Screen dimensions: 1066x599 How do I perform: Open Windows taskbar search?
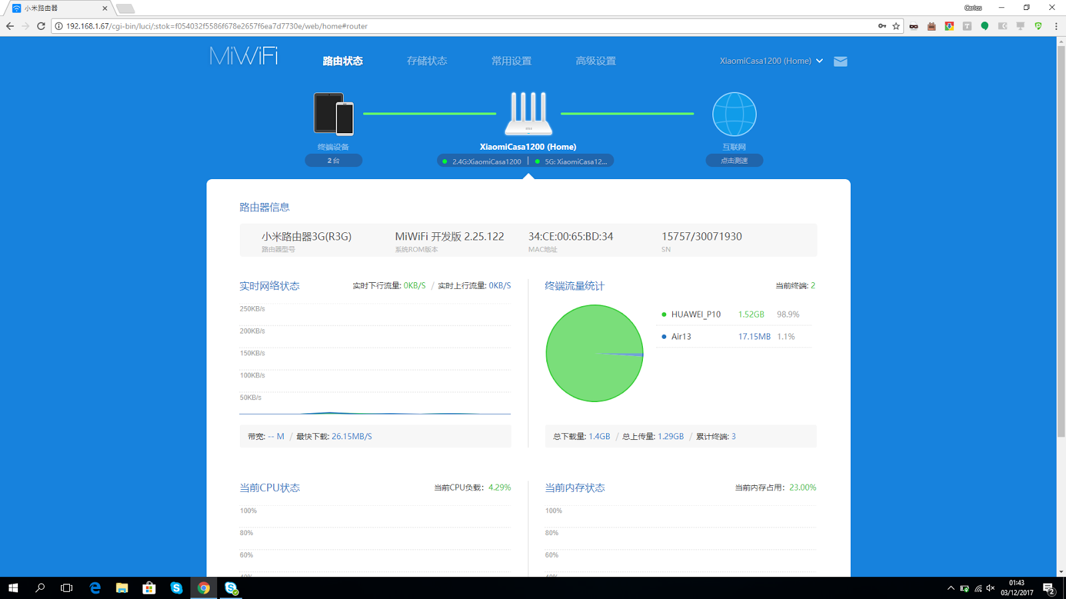(40, 588)
